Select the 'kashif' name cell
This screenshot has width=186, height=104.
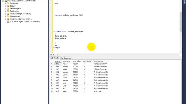67,69
